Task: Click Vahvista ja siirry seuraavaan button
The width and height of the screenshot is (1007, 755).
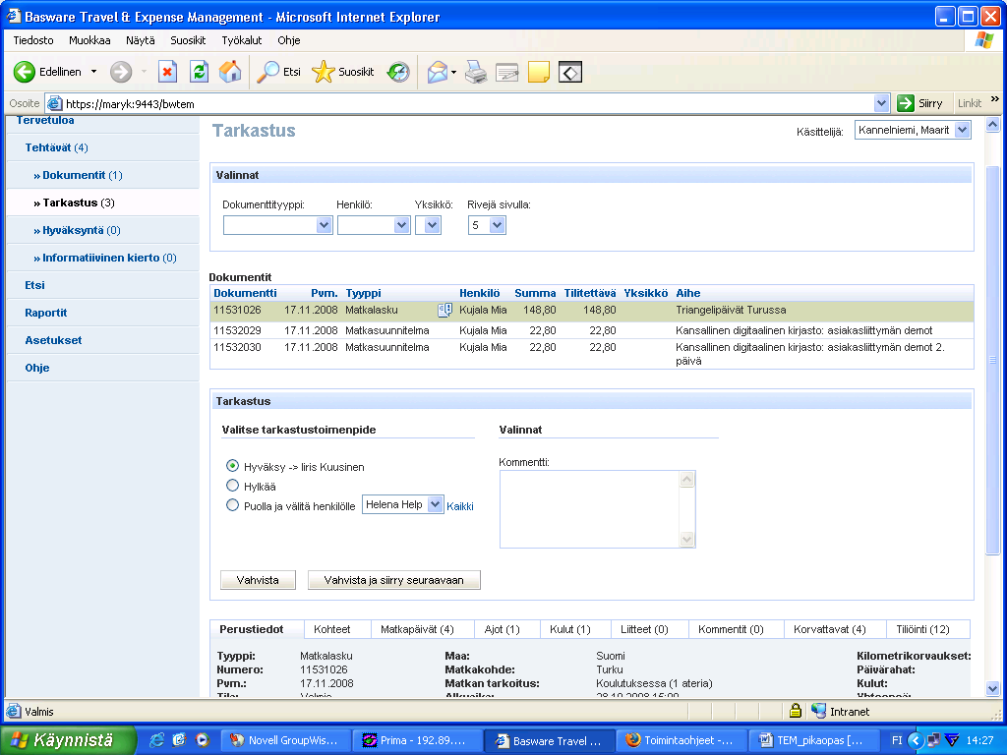Action: pos(393,580)
